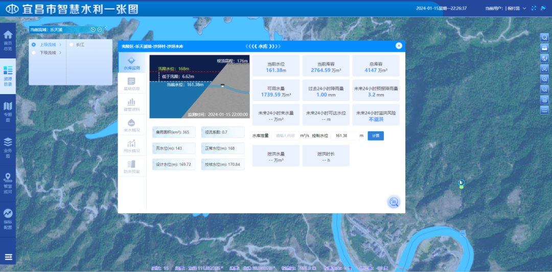Expand the 下级流域 chevron arrow
The image size is (552, 272).
(x=60, y=52)
